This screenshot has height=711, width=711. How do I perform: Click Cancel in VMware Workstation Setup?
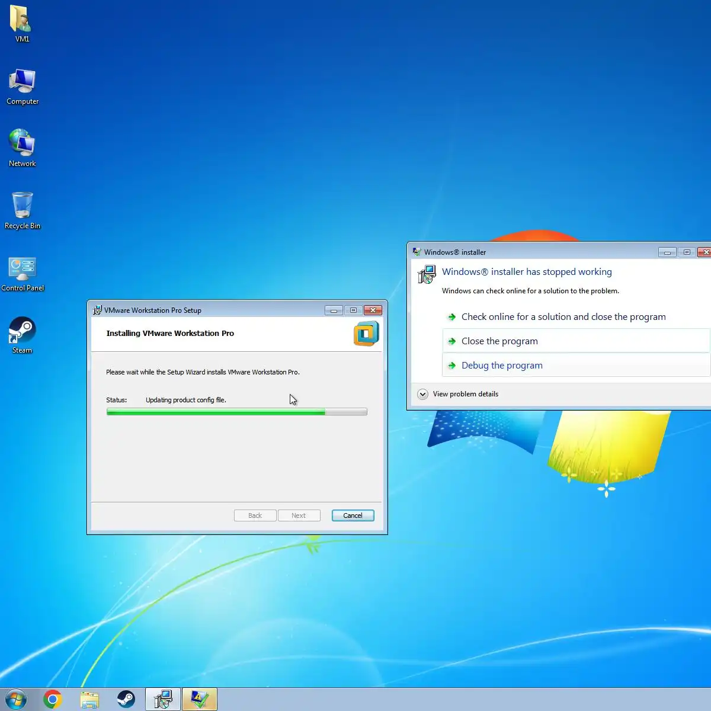(353, 515)
